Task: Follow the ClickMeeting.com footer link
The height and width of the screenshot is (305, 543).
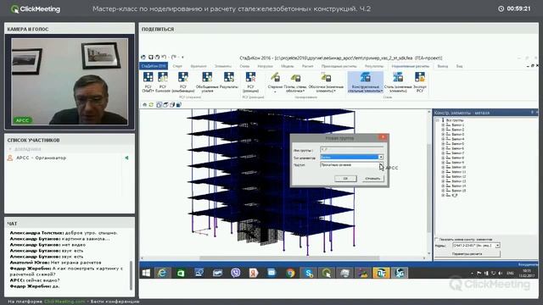Action: [64, 302]
